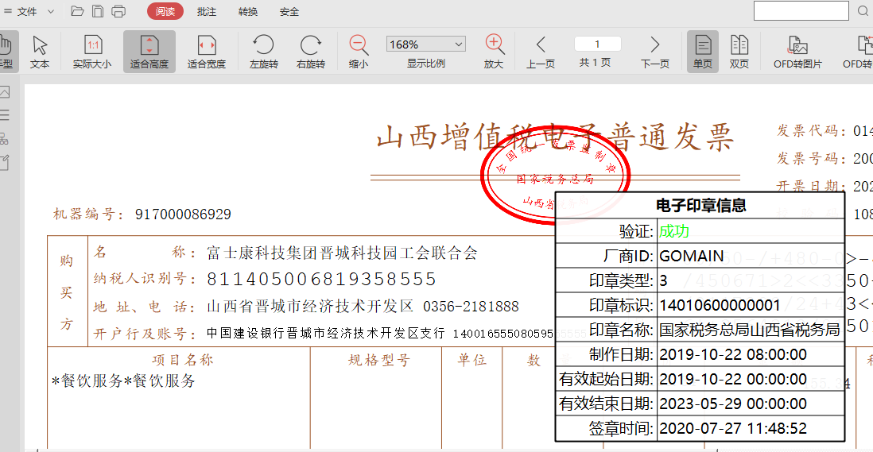This screenshot has width=873, height=452.
Task: Switch to the 批注 tab
Action: [x=207, y=11]
